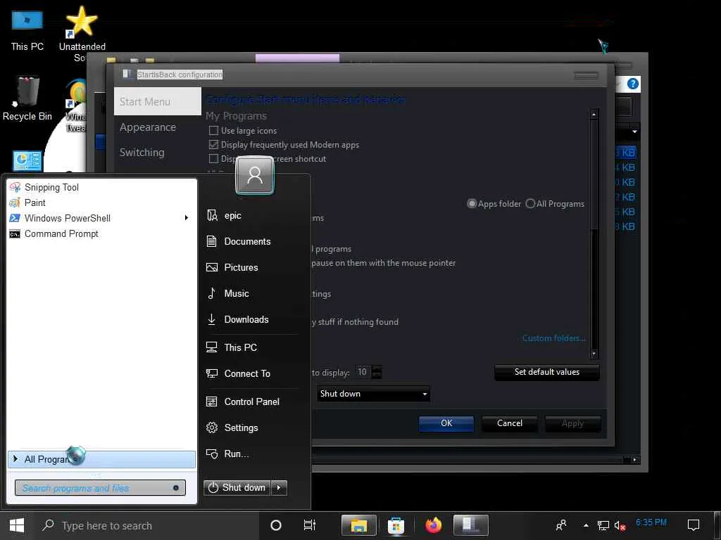Open the Windows Start button

(17, 525)
